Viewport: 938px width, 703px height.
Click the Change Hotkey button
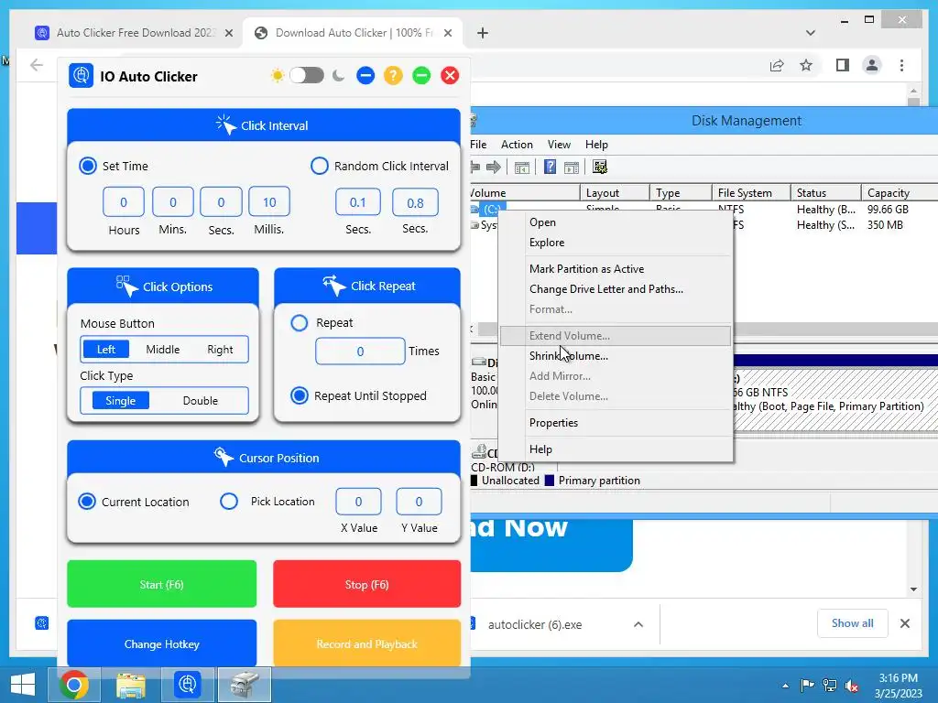161,644
